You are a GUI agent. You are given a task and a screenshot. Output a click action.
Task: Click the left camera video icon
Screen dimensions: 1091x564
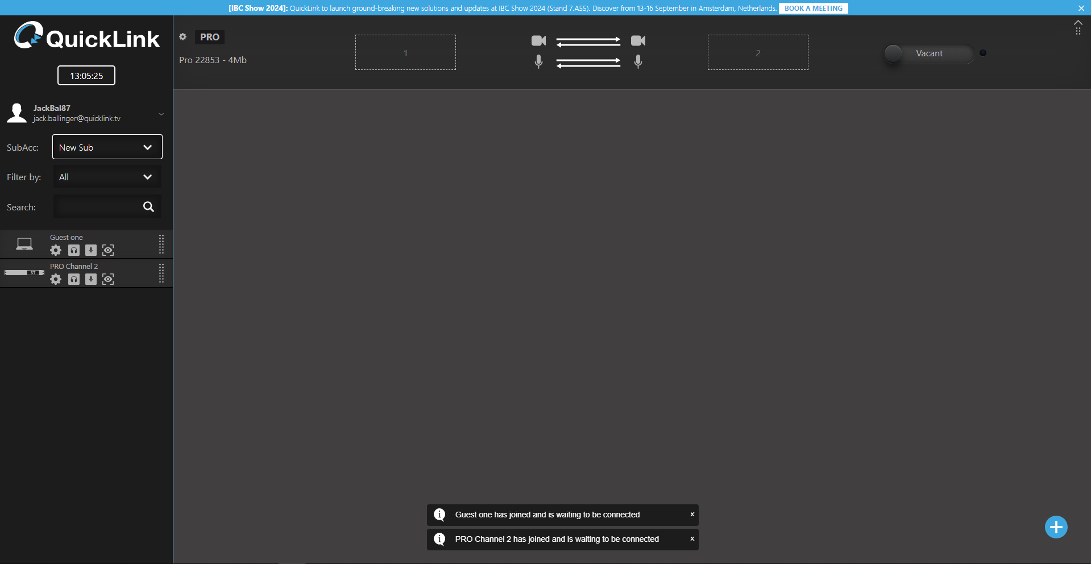click(x=538, y=41)
